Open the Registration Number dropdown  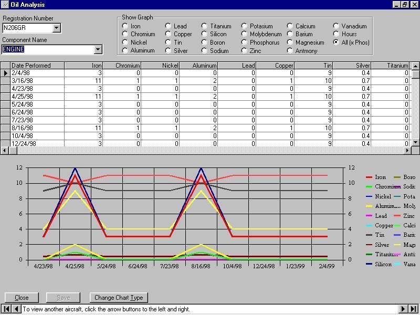coord(57,28)
